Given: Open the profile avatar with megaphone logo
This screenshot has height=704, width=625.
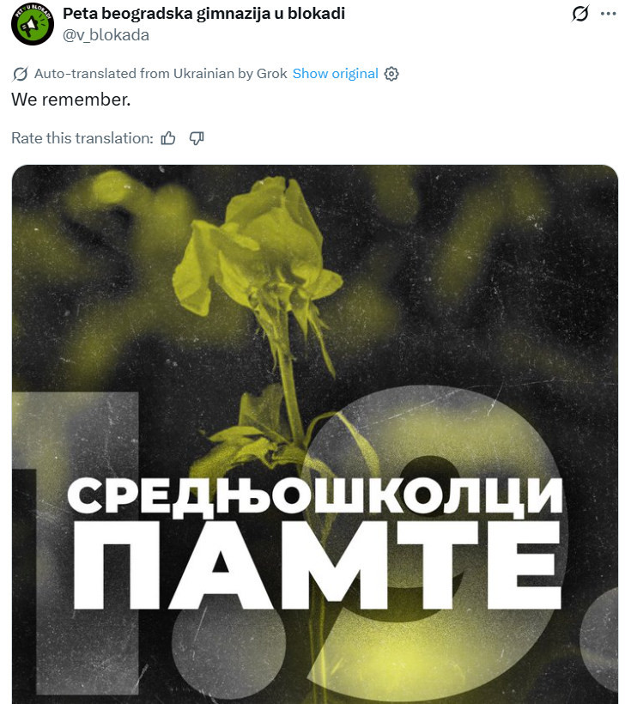Looking at the screenshot, I should click(33, 24).
